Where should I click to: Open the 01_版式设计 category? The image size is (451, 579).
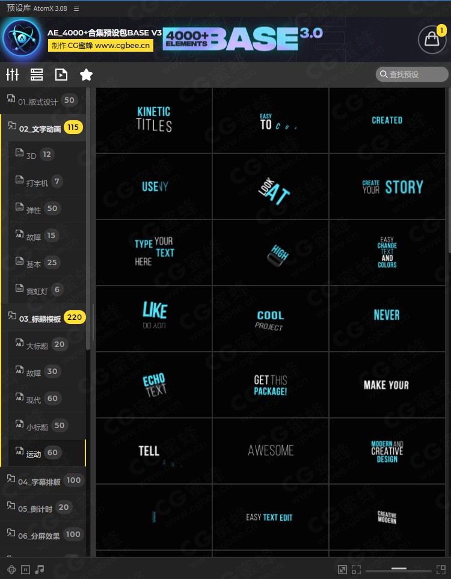tap(43, 100)
